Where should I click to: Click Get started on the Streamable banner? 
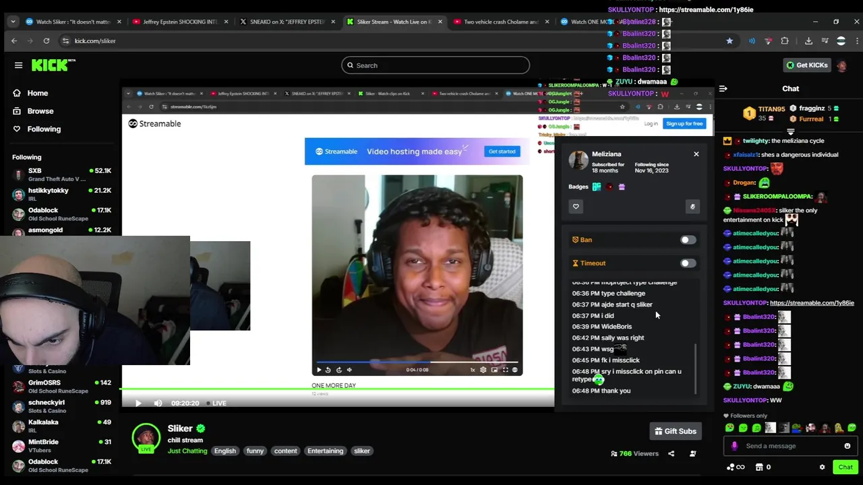coord(502,152)
